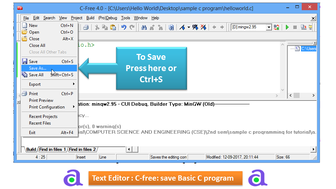Open the bookmark flag dropdown arrow
Screen dimensions: 336x189
tap(189, 27)
